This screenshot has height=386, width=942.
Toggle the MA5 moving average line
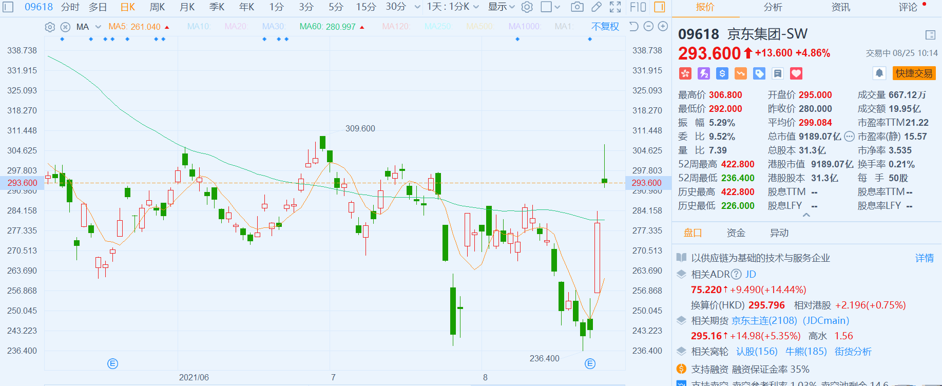[x=134, y=27]
